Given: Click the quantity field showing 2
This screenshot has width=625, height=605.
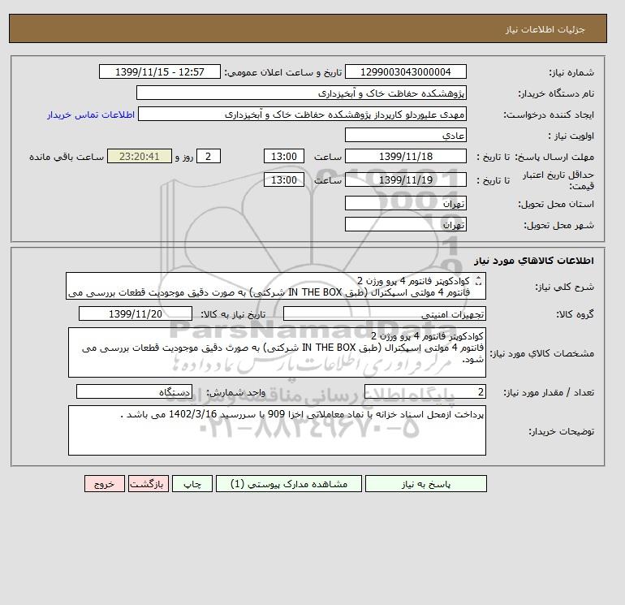Looking at the screenshot, I should click(x=425, y=391).
